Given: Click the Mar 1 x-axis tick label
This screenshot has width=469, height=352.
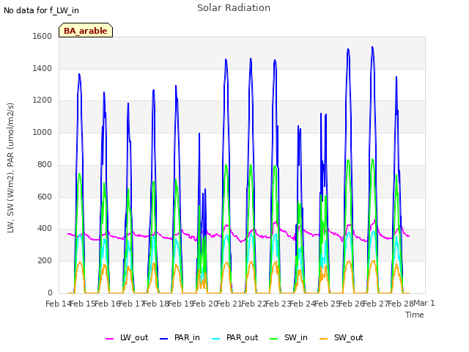Looking at the screenshot, I should [424, 303].
